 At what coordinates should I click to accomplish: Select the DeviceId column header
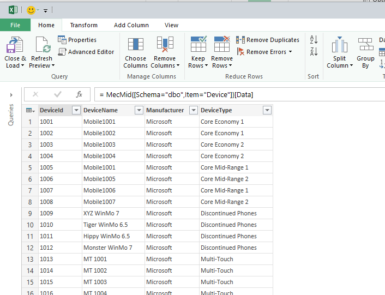(52, 110)
